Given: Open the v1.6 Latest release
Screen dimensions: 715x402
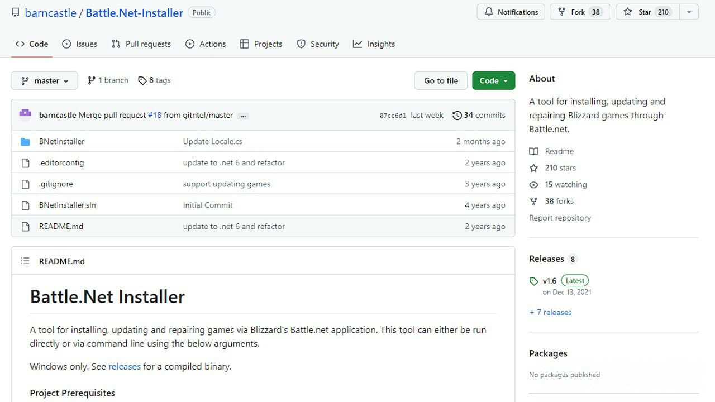Looking at the screenshot, I should coord(565,281).
